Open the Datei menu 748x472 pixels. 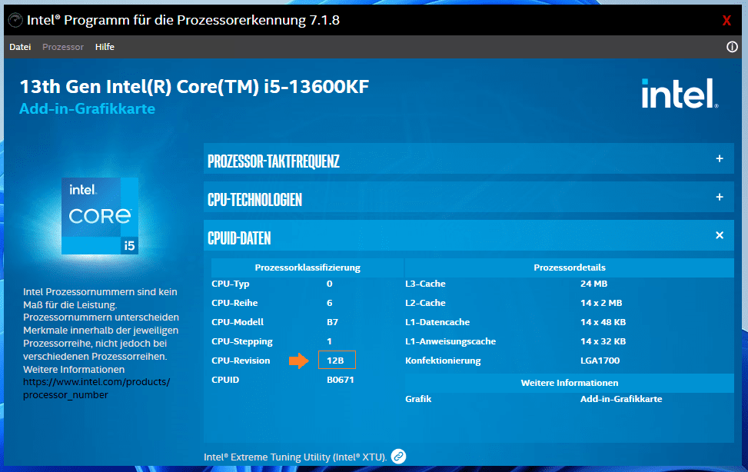pos(20,47)
